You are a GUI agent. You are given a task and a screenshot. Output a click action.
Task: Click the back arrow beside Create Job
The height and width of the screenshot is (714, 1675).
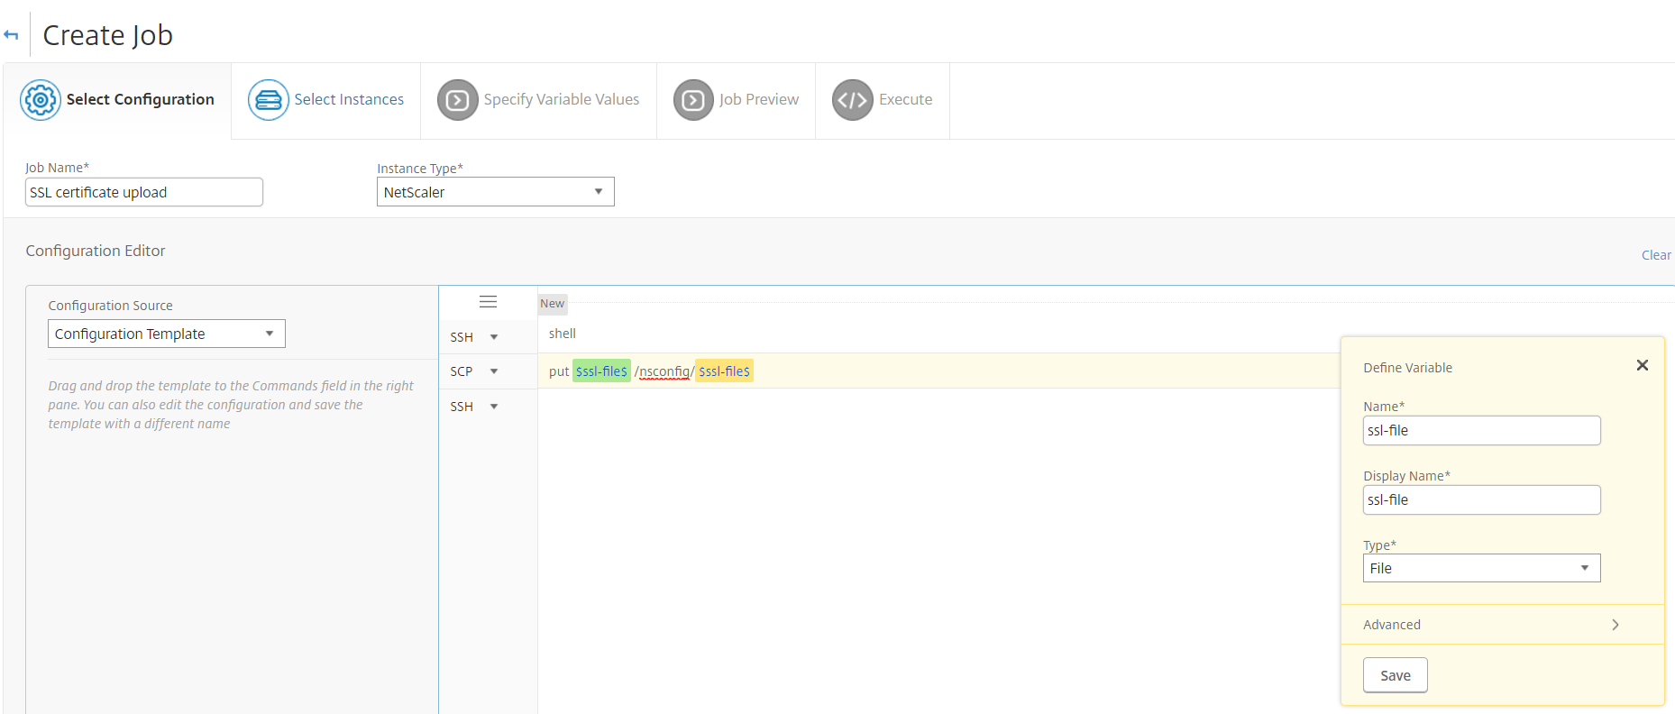11,35
